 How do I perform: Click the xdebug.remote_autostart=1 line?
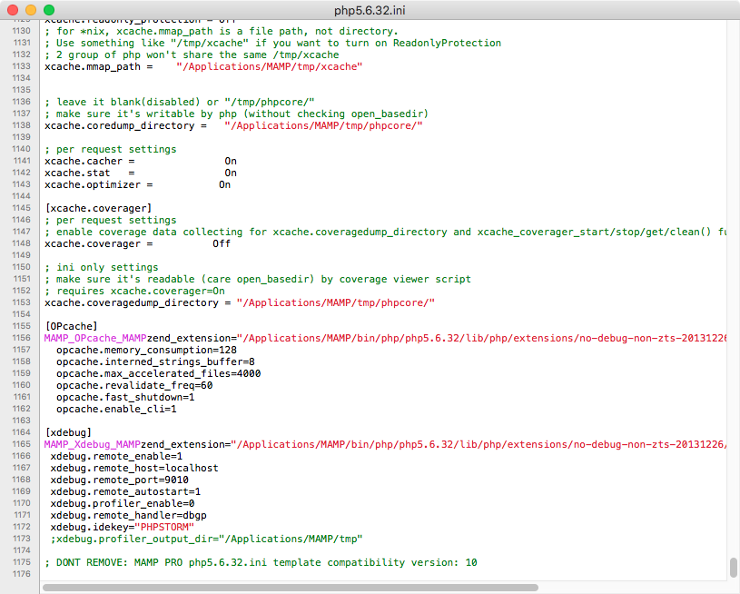125,491
